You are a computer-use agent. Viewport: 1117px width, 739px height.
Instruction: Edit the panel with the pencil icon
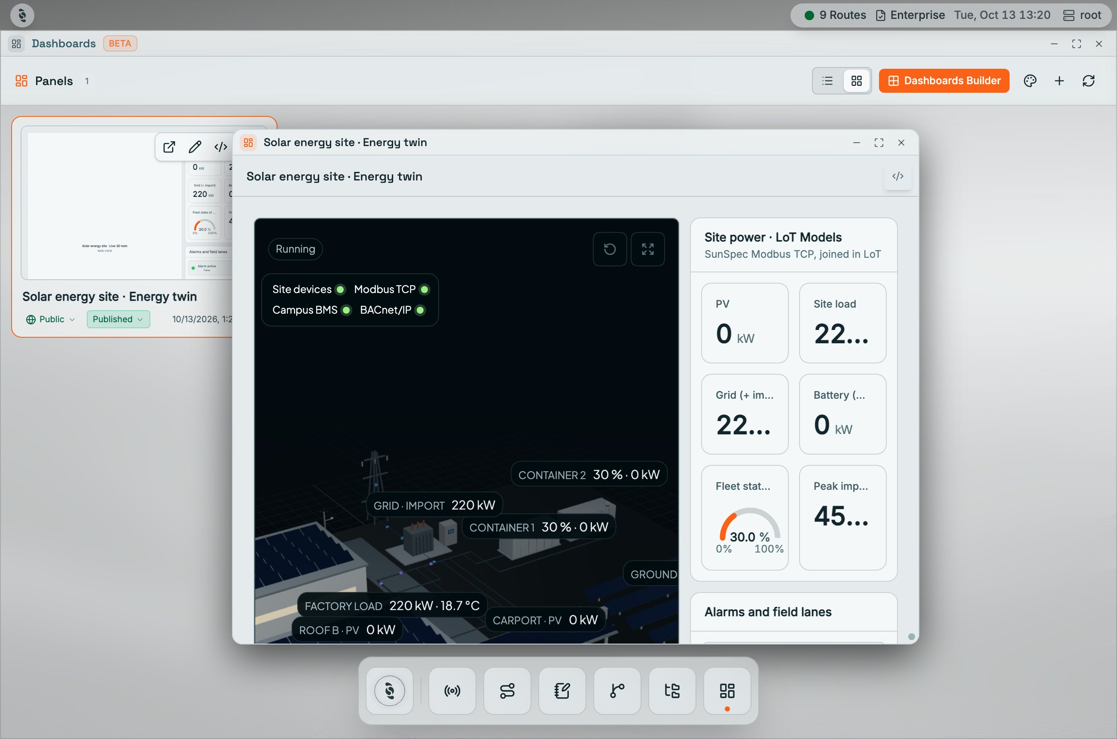tap(195, 147)
